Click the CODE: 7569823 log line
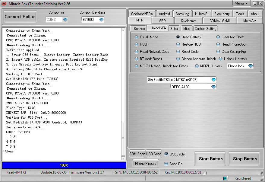 click(18, 132)
